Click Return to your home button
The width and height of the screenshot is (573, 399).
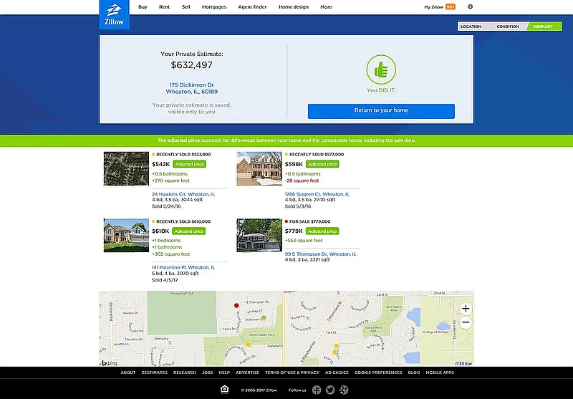(x=381, y=111)
